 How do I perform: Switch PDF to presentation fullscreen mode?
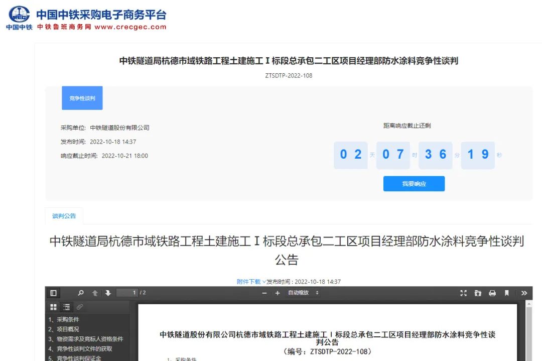point(464,293)
